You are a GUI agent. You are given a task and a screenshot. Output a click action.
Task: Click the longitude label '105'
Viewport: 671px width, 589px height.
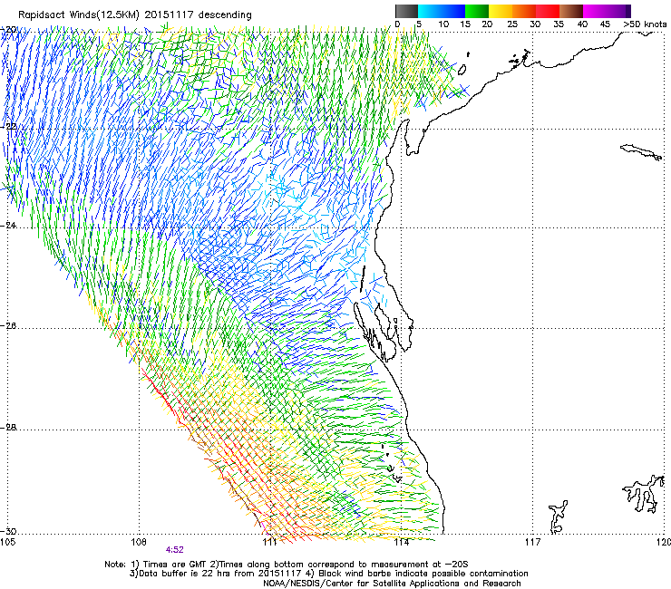7,543
